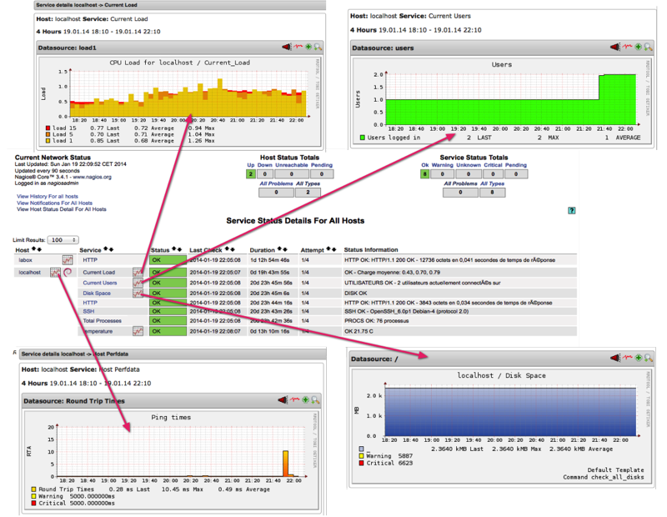Click green plus icon in load1 datasource panel
667x517 pixels.
(308, 48)
